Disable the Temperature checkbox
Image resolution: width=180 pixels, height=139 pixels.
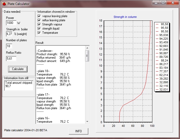coord(39,33)
